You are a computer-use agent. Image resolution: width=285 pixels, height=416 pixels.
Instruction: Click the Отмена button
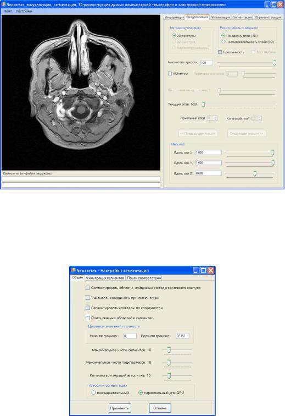coord(160,408)
